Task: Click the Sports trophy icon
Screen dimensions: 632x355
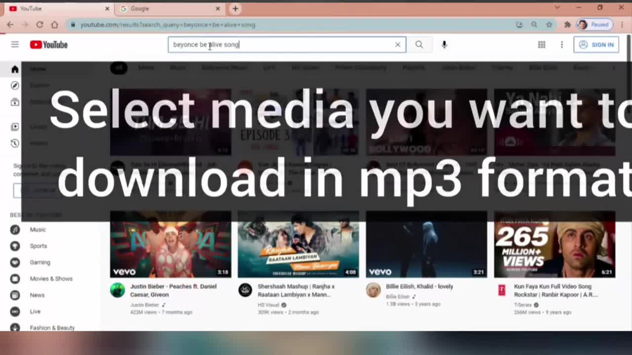Action: pyautogui.click(x=15, y=246)
